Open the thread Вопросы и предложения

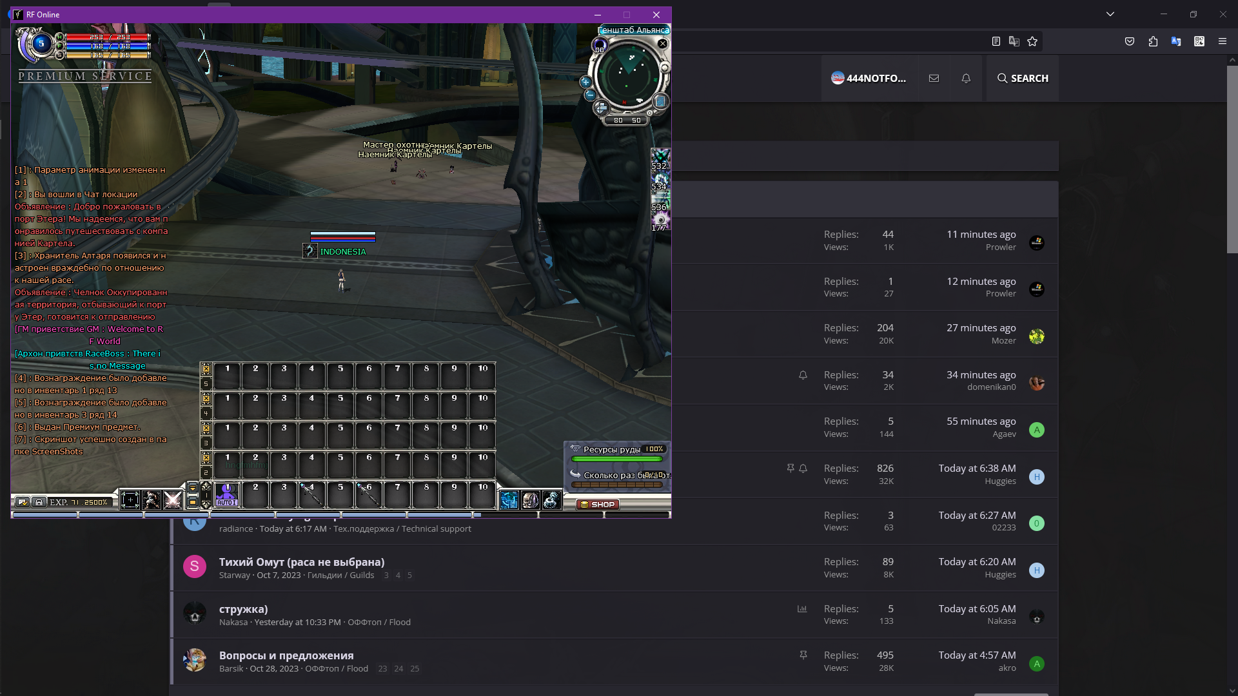286,655
